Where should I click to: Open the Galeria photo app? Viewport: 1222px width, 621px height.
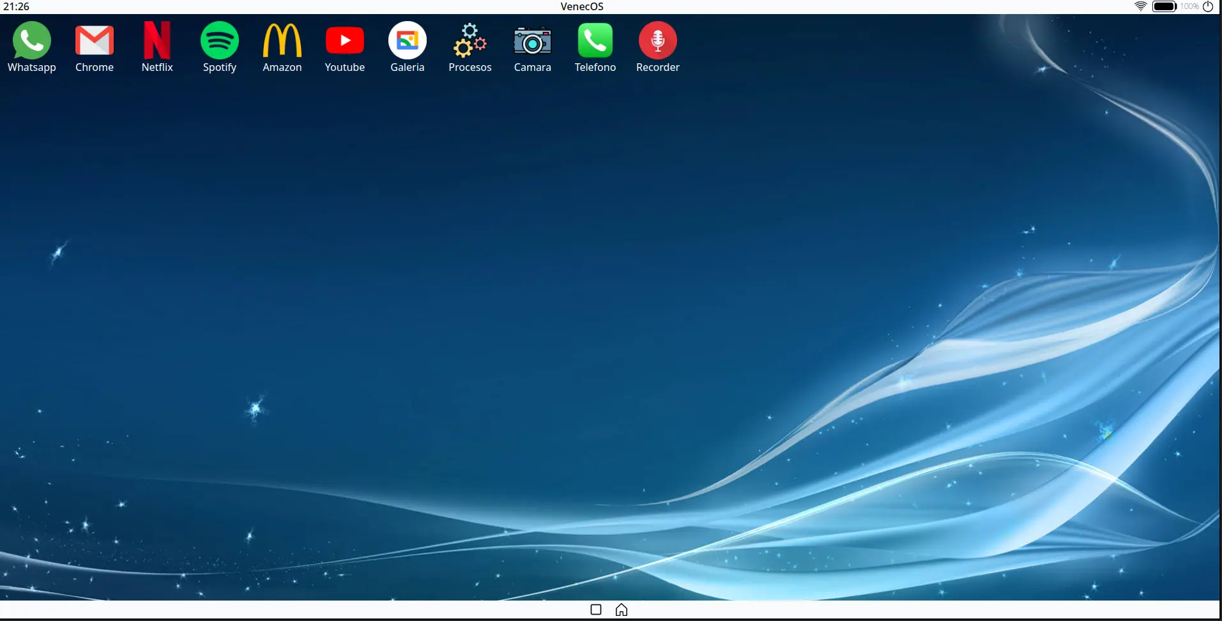coord(407,41)
